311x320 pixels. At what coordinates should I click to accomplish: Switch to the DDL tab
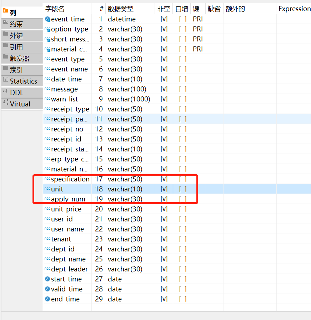pyautogui.click(x=16, y=92)
